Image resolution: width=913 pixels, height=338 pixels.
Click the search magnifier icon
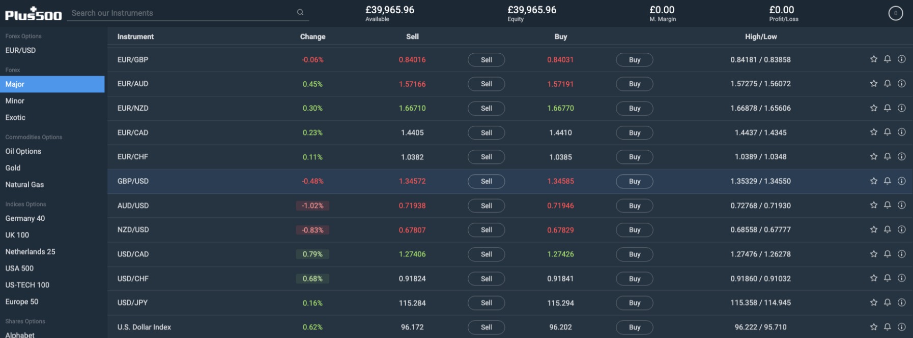coord(300,13)
